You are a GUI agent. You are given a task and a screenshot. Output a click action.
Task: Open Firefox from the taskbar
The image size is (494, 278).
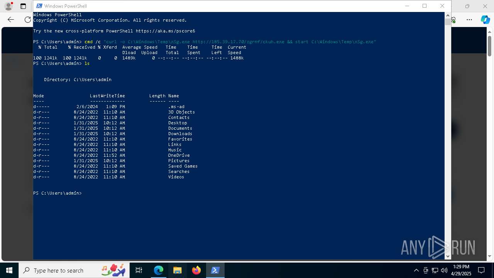[196, 270]
